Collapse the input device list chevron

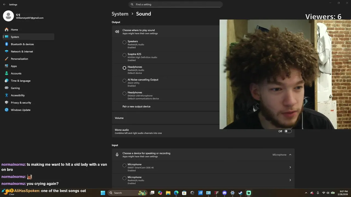click(x=290, y=155)
